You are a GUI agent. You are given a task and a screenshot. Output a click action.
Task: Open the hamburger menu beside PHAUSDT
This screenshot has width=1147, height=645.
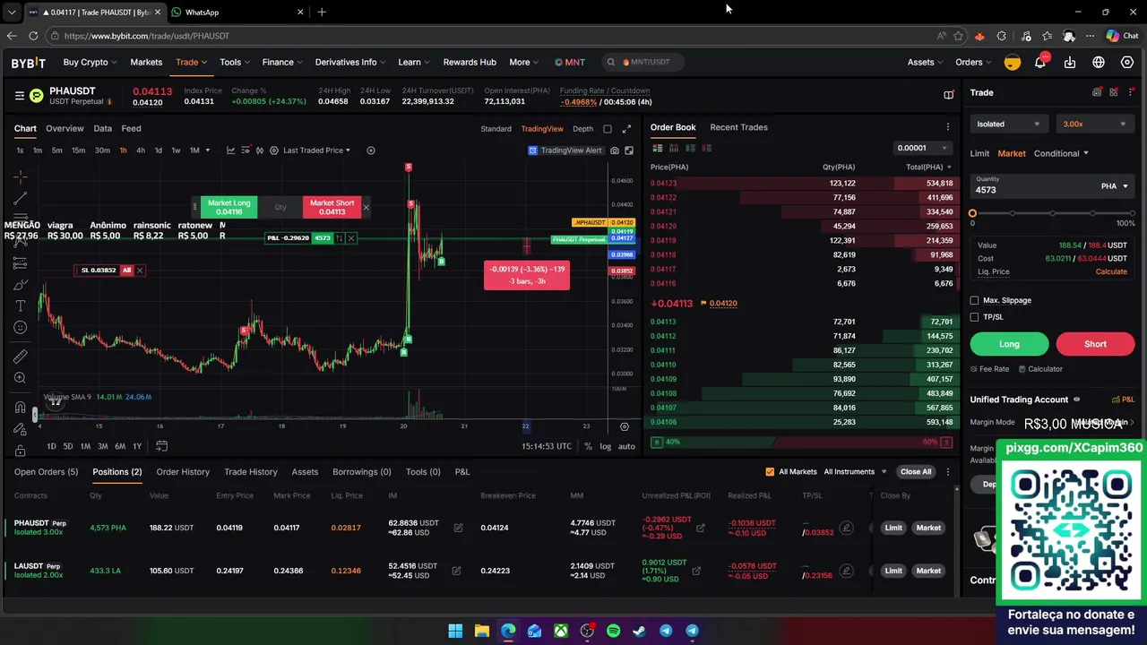pos(19,95)
